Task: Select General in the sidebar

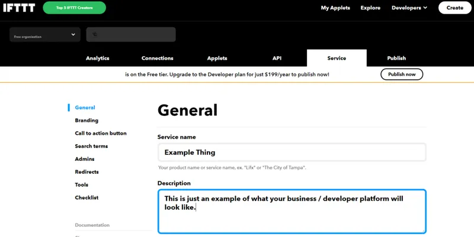Action: [85, 108]
